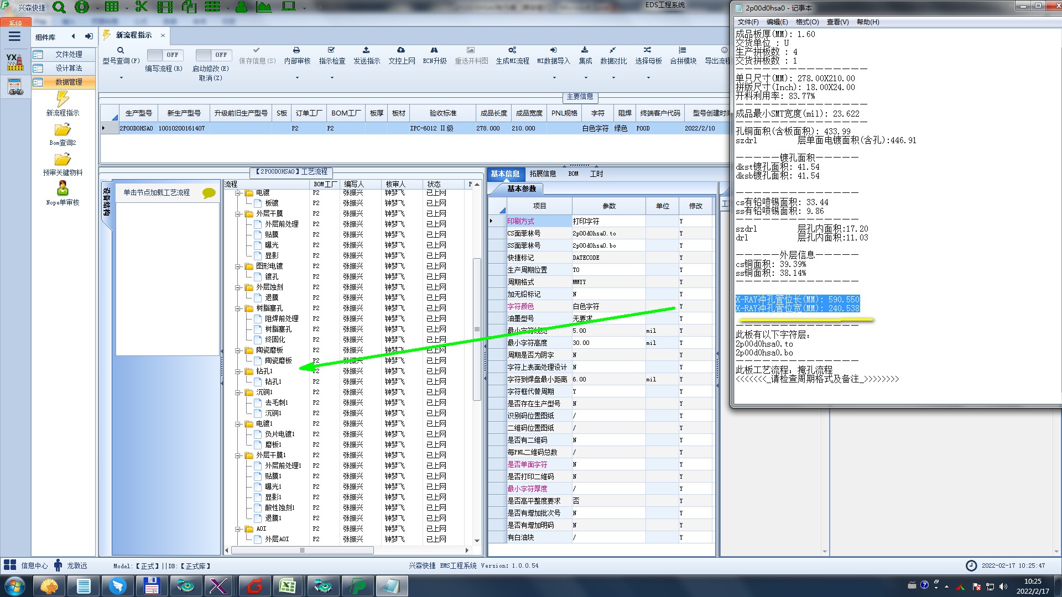Image resolution: width=1062 pixels, height=597 pixels.
Task: Select 陶瓷磨板 child process node
Action: point(278,360)
